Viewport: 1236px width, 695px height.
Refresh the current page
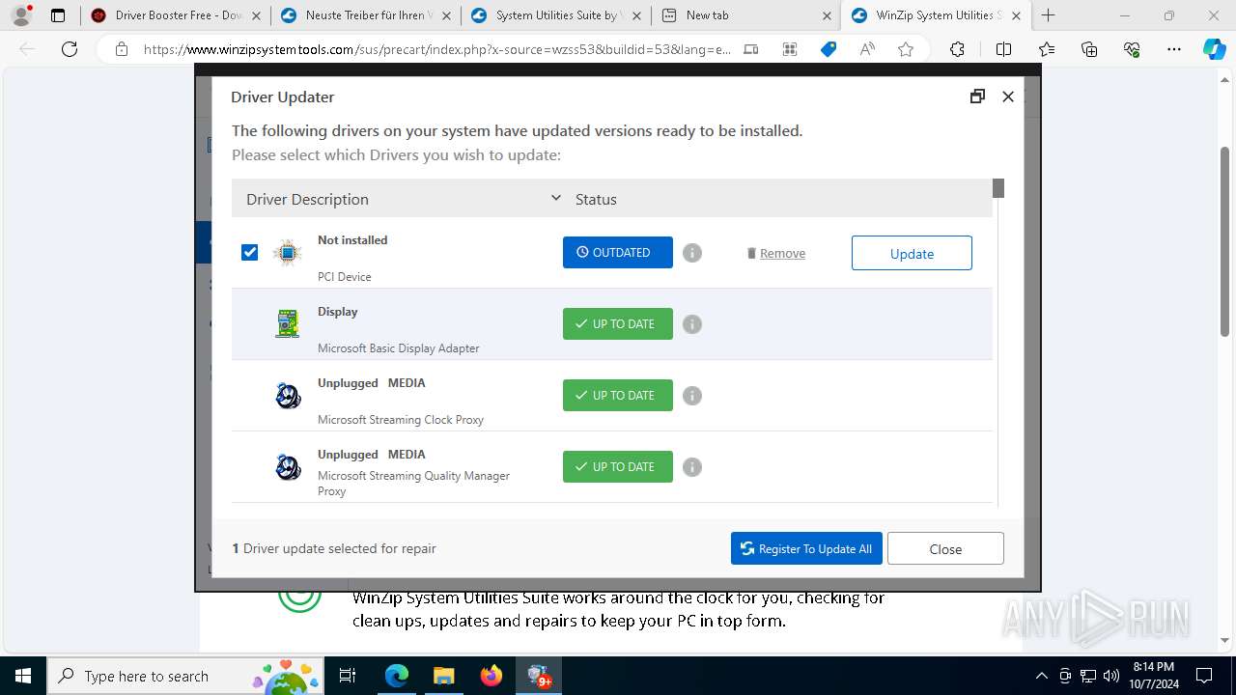pos(70,49)
